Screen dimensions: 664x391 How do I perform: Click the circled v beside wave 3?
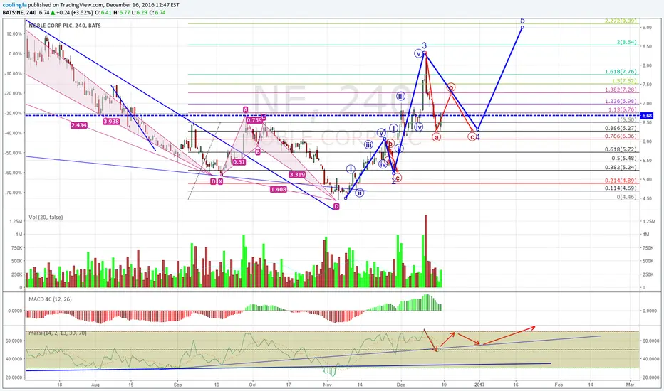419,54
